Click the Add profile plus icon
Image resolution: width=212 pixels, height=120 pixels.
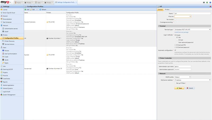coord(25,10)
